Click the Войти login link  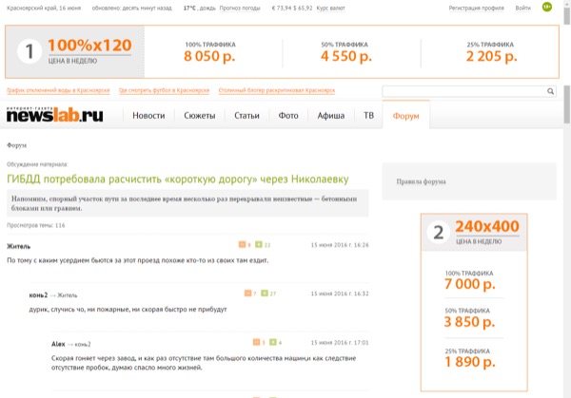tap(522, 8)
